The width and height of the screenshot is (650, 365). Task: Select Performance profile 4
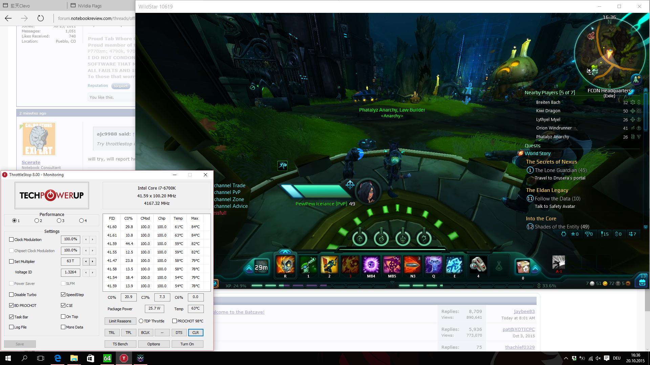coord(81,220)
